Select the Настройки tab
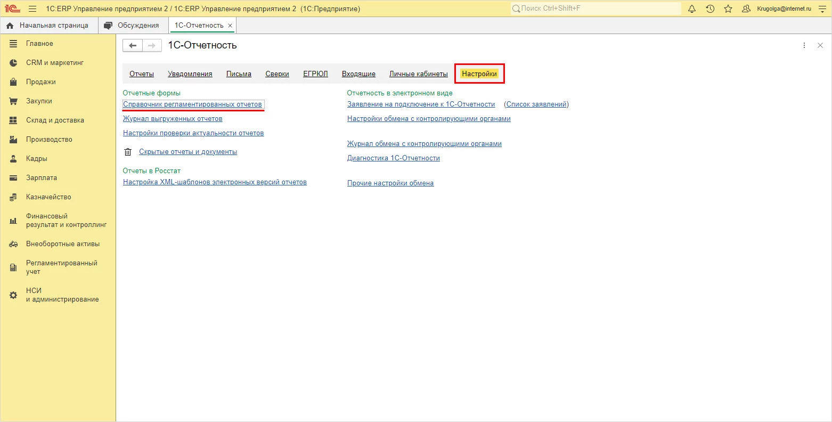Image resolution: width=832 pixels, height=422 pixels. [x=479, y=74]
